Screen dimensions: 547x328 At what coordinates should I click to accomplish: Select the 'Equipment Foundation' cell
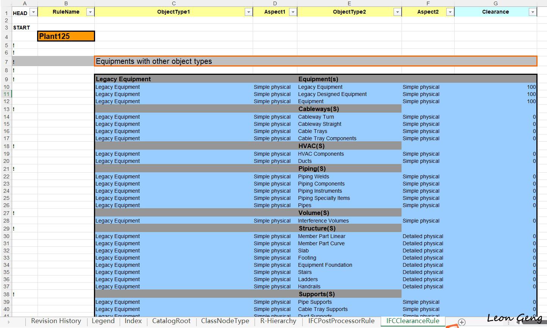click(349, 265)
